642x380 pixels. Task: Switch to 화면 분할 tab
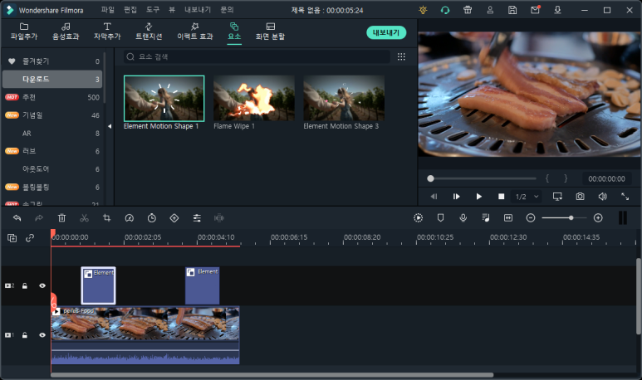click(x=270, y=32)
